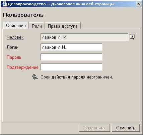Switch to the Описание tab
This screenshot has width=143, height=135.
coord(16,25)
